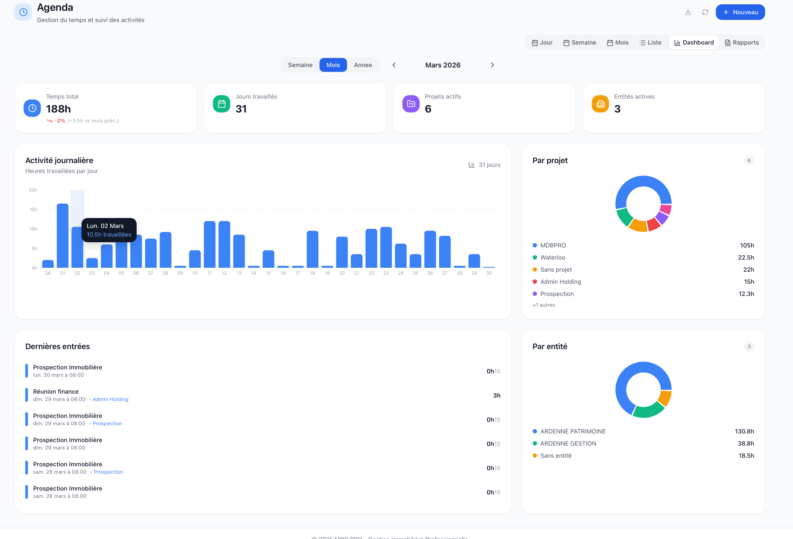Image resolution: width=793 pixels, height=539 pixels.
Task: Click the 188h total time value
Action: (58, 109)
